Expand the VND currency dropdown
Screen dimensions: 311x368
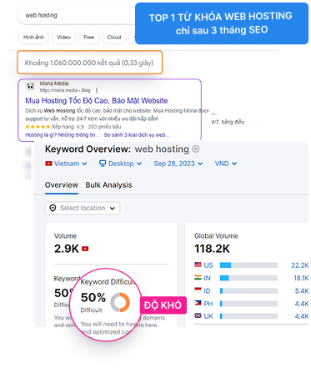[226, 164]
